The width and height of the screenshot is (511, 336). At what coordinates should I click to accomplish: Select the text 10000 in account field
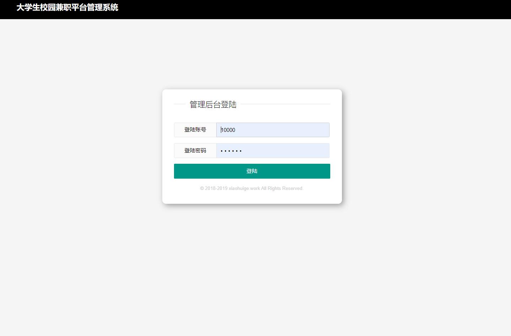(227, 130)
